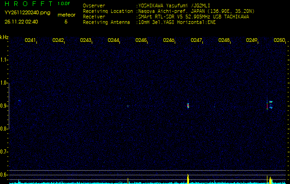Select the 0241 time marker

30,40
